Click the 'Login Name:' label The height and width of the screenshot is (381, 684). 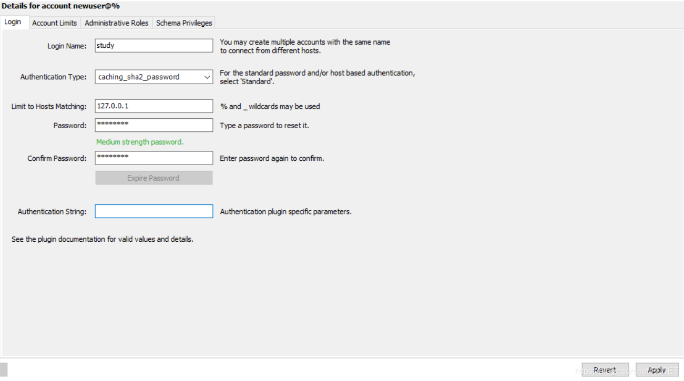[67, 46]
